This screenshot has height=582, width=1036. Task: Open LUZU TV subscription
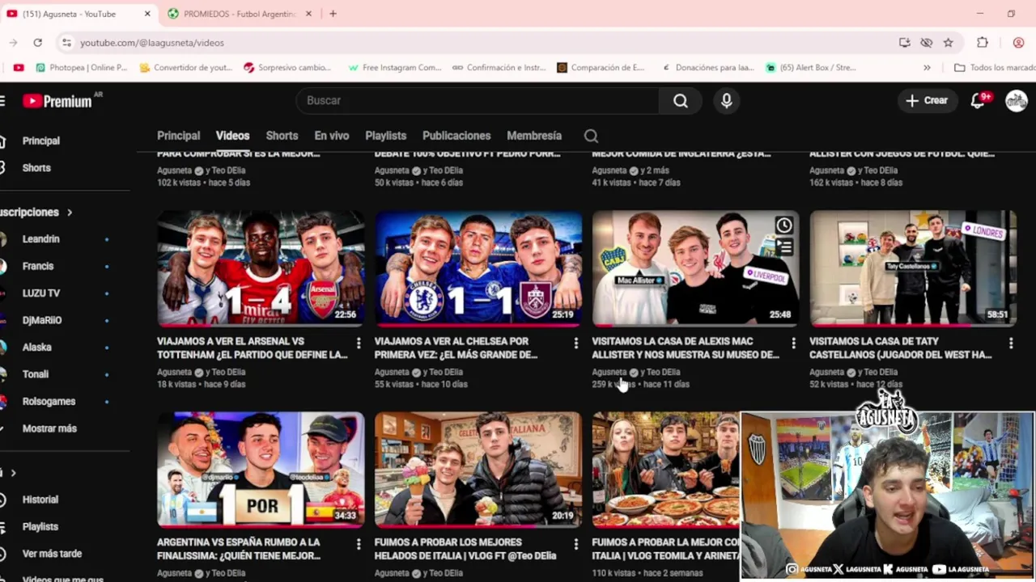pos(40,293)
